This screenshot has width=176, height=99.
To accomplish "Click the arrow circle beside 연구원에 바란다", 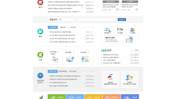I will point(59,52).
